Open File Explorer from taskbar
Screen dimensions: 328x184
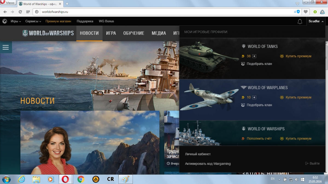click(36, 179)
